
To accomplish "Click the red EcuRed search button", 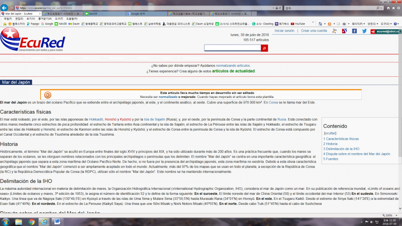I will pyautogui.click(x=264, y=48).
